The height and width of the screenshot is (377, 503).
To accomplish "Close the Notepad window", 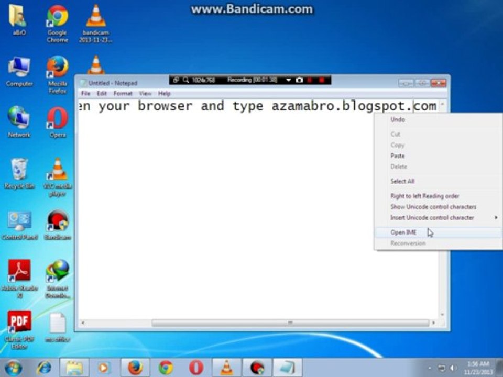I will 438,83.
